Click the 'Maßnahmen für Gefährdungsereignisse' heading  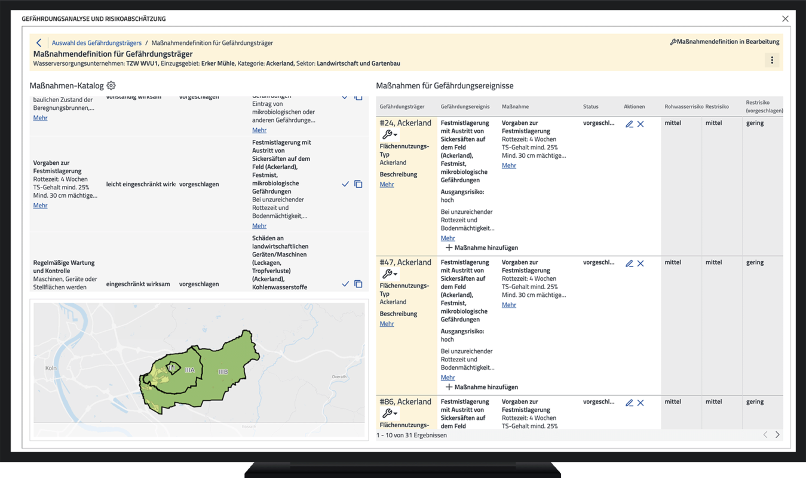445,86
